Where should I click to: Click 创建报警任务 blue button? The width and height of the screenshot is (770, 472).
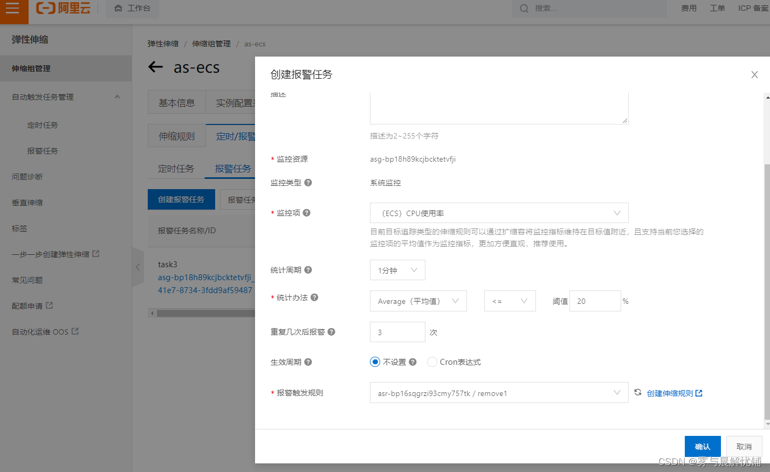tap(181, 199)
